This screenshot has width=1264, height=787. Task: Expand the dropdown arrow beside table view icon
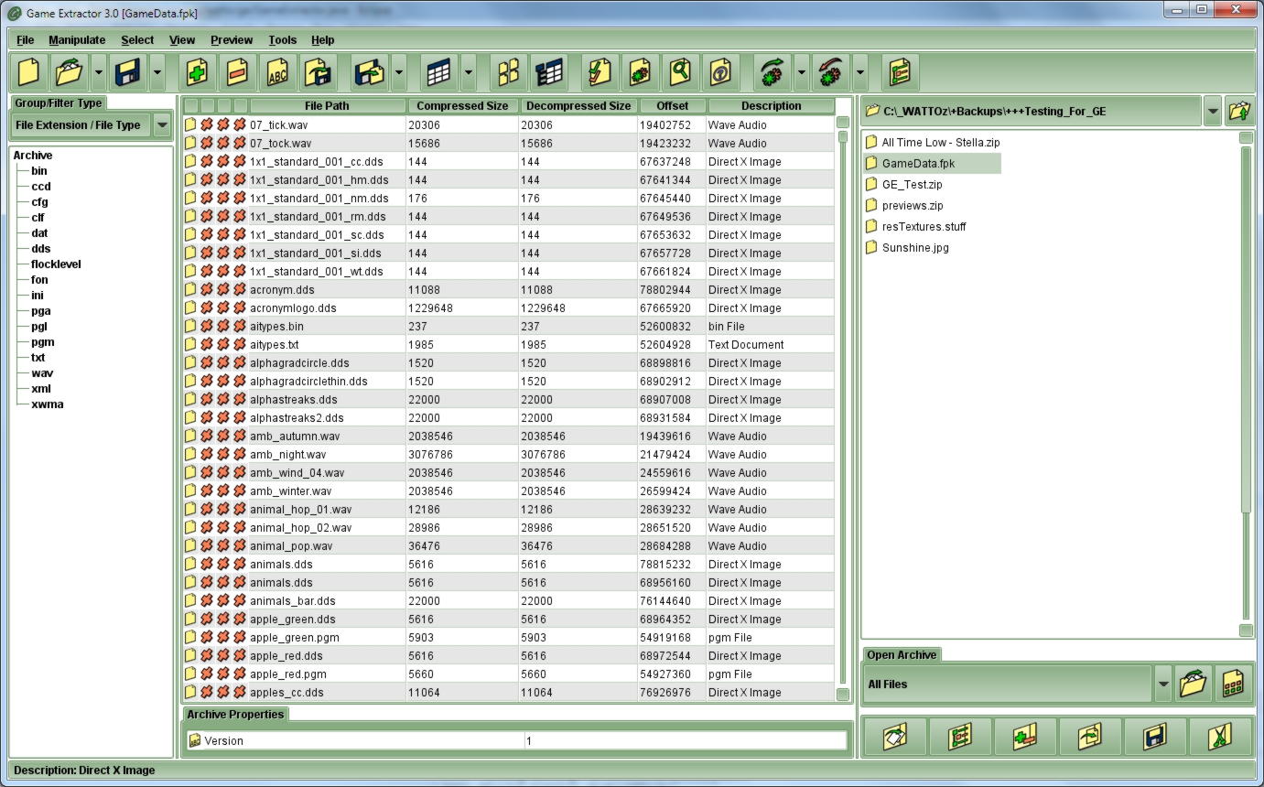pos(469,72)
